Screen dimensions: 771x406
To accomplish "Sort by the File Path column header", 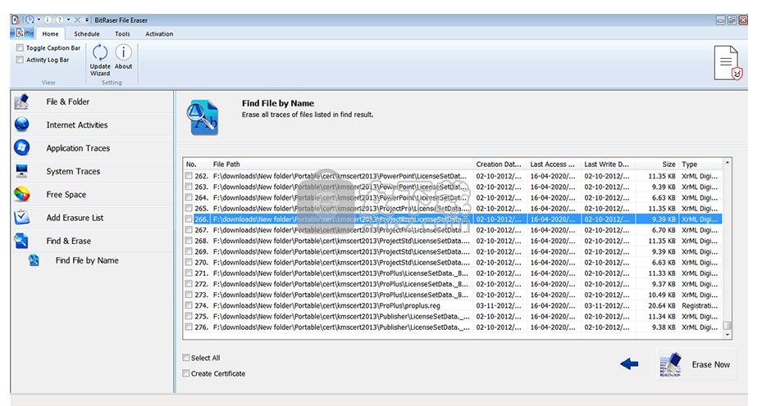I will (x=341, y=164).
